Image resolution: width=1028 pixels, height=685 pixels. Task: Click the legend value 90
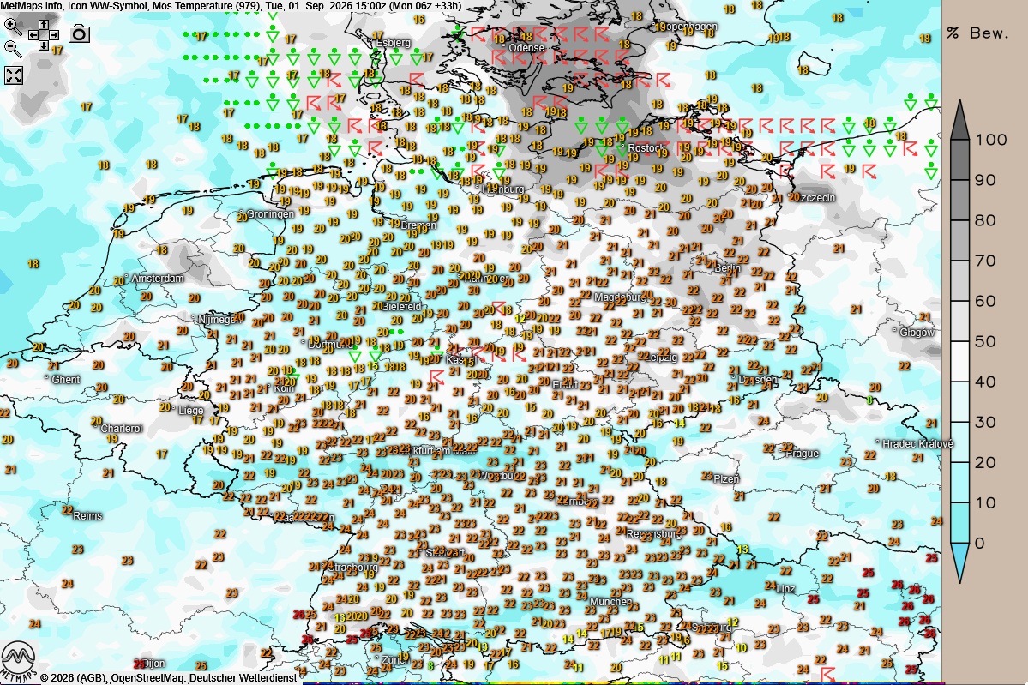click(x=985, y=180)
